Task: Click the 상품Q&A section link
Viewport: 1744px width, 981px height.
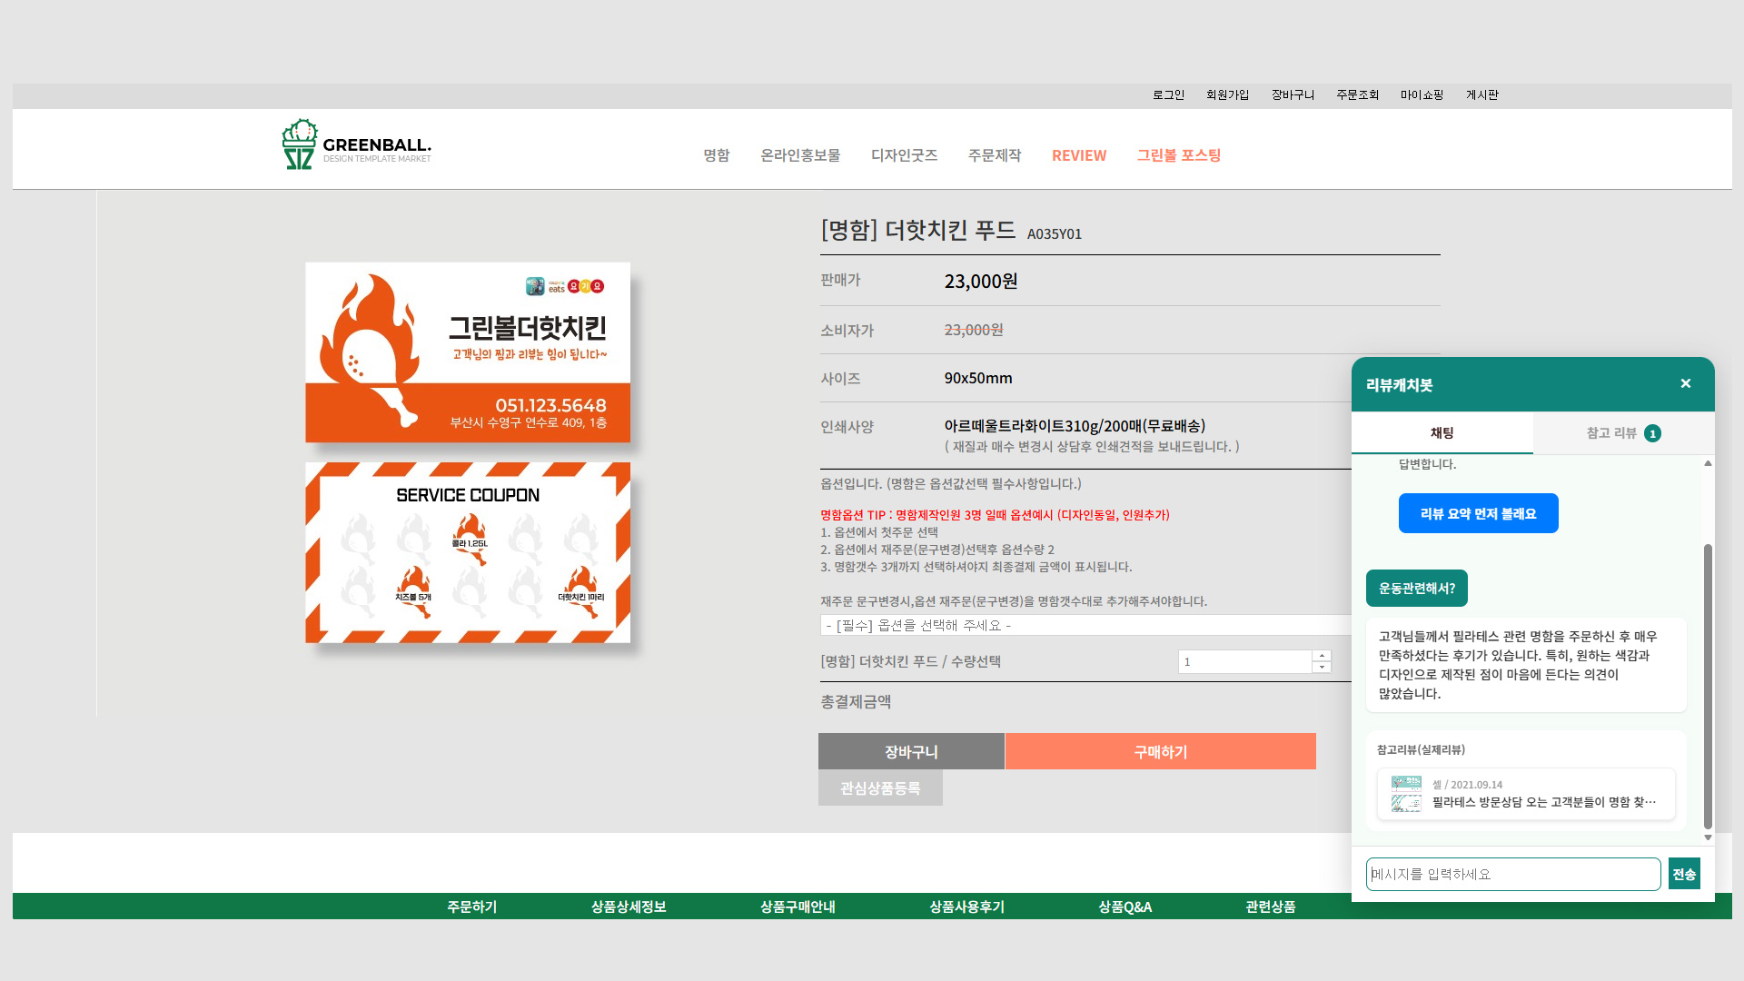Action: coord(1125,907)
